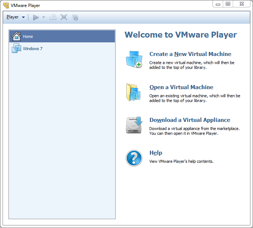Click the Windows 7 VM icon
253x228 pixels.
[17, 49]
